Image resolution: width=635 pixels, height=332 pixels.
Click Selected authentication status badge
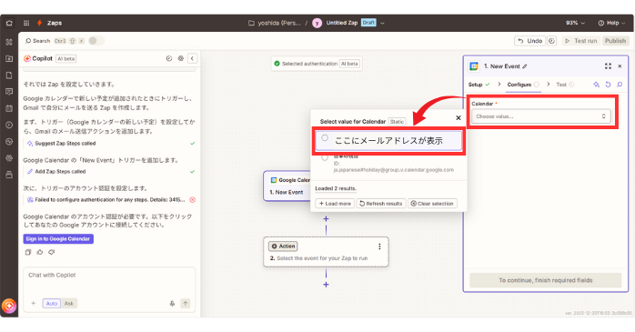(x=317, y=64)
